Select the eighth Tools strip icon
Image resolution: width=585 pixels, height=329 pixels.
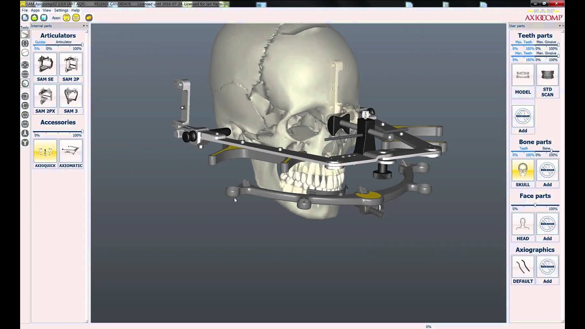click(25, 106)
